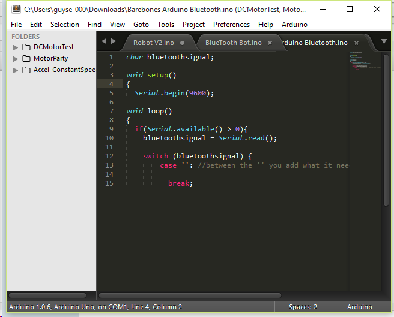
Task: Click the vertical editor scrollbar
Action: (386, 131)
